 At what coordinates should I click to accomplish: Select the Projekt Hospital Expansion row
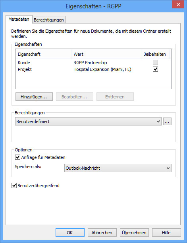click(x=93, y=69)
